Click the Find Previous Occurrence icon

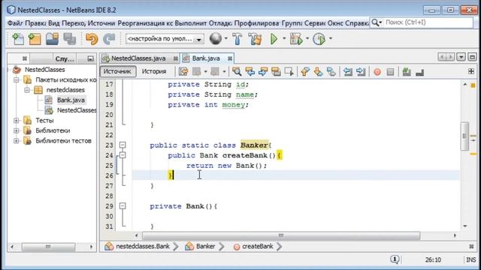tap(250, 72)
